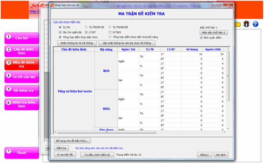Viewport: 264px width, 163px height.
Task: Toggle the Bình quân điểm checkbox
Action: tap(201, 37)
